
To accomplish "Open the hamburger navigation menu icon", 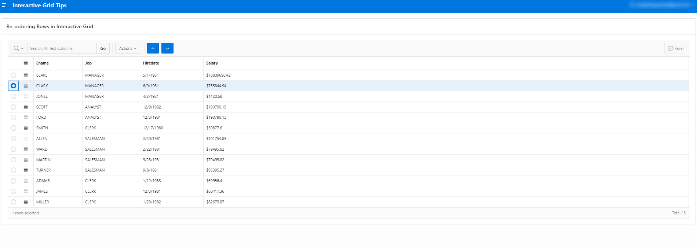I will [4, 5].
